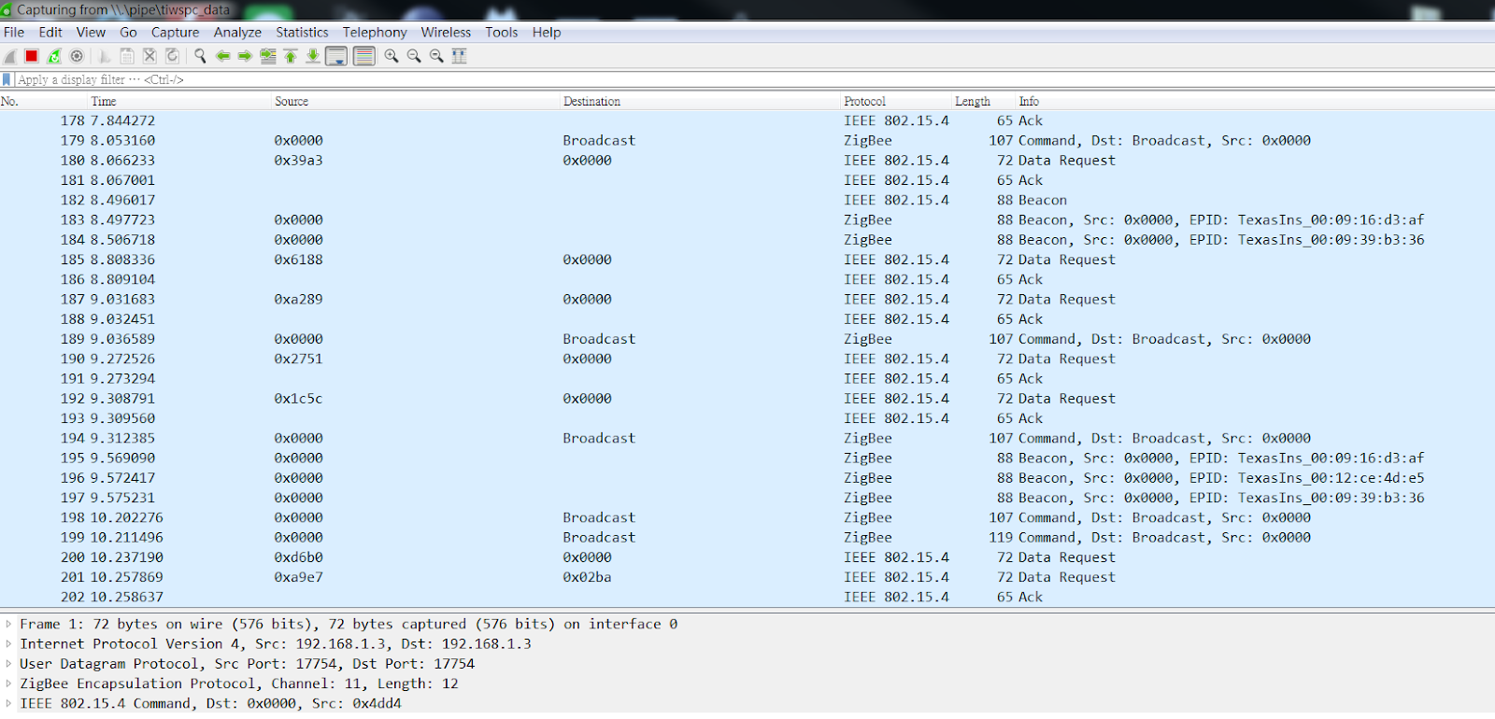Select packet 192 from source 0x1c5c
Image resolution: width=1495 pixels, height=719 pixels.
tap(747, 399)
